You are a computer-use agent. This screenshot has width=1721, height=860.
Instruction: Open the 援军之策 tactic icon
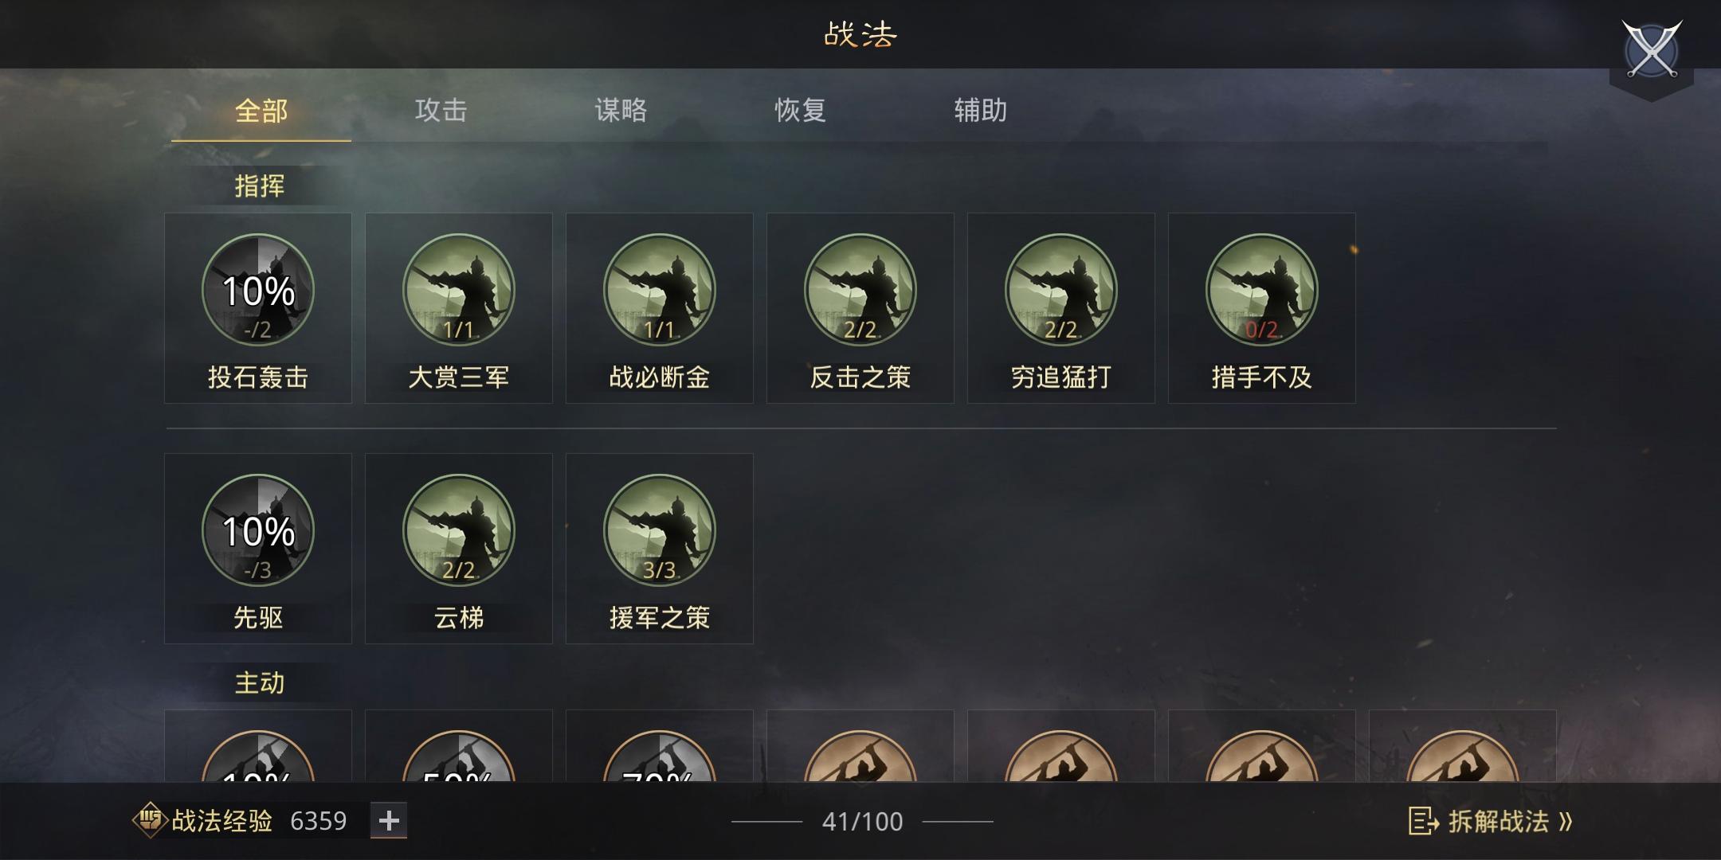coord(660,530)
